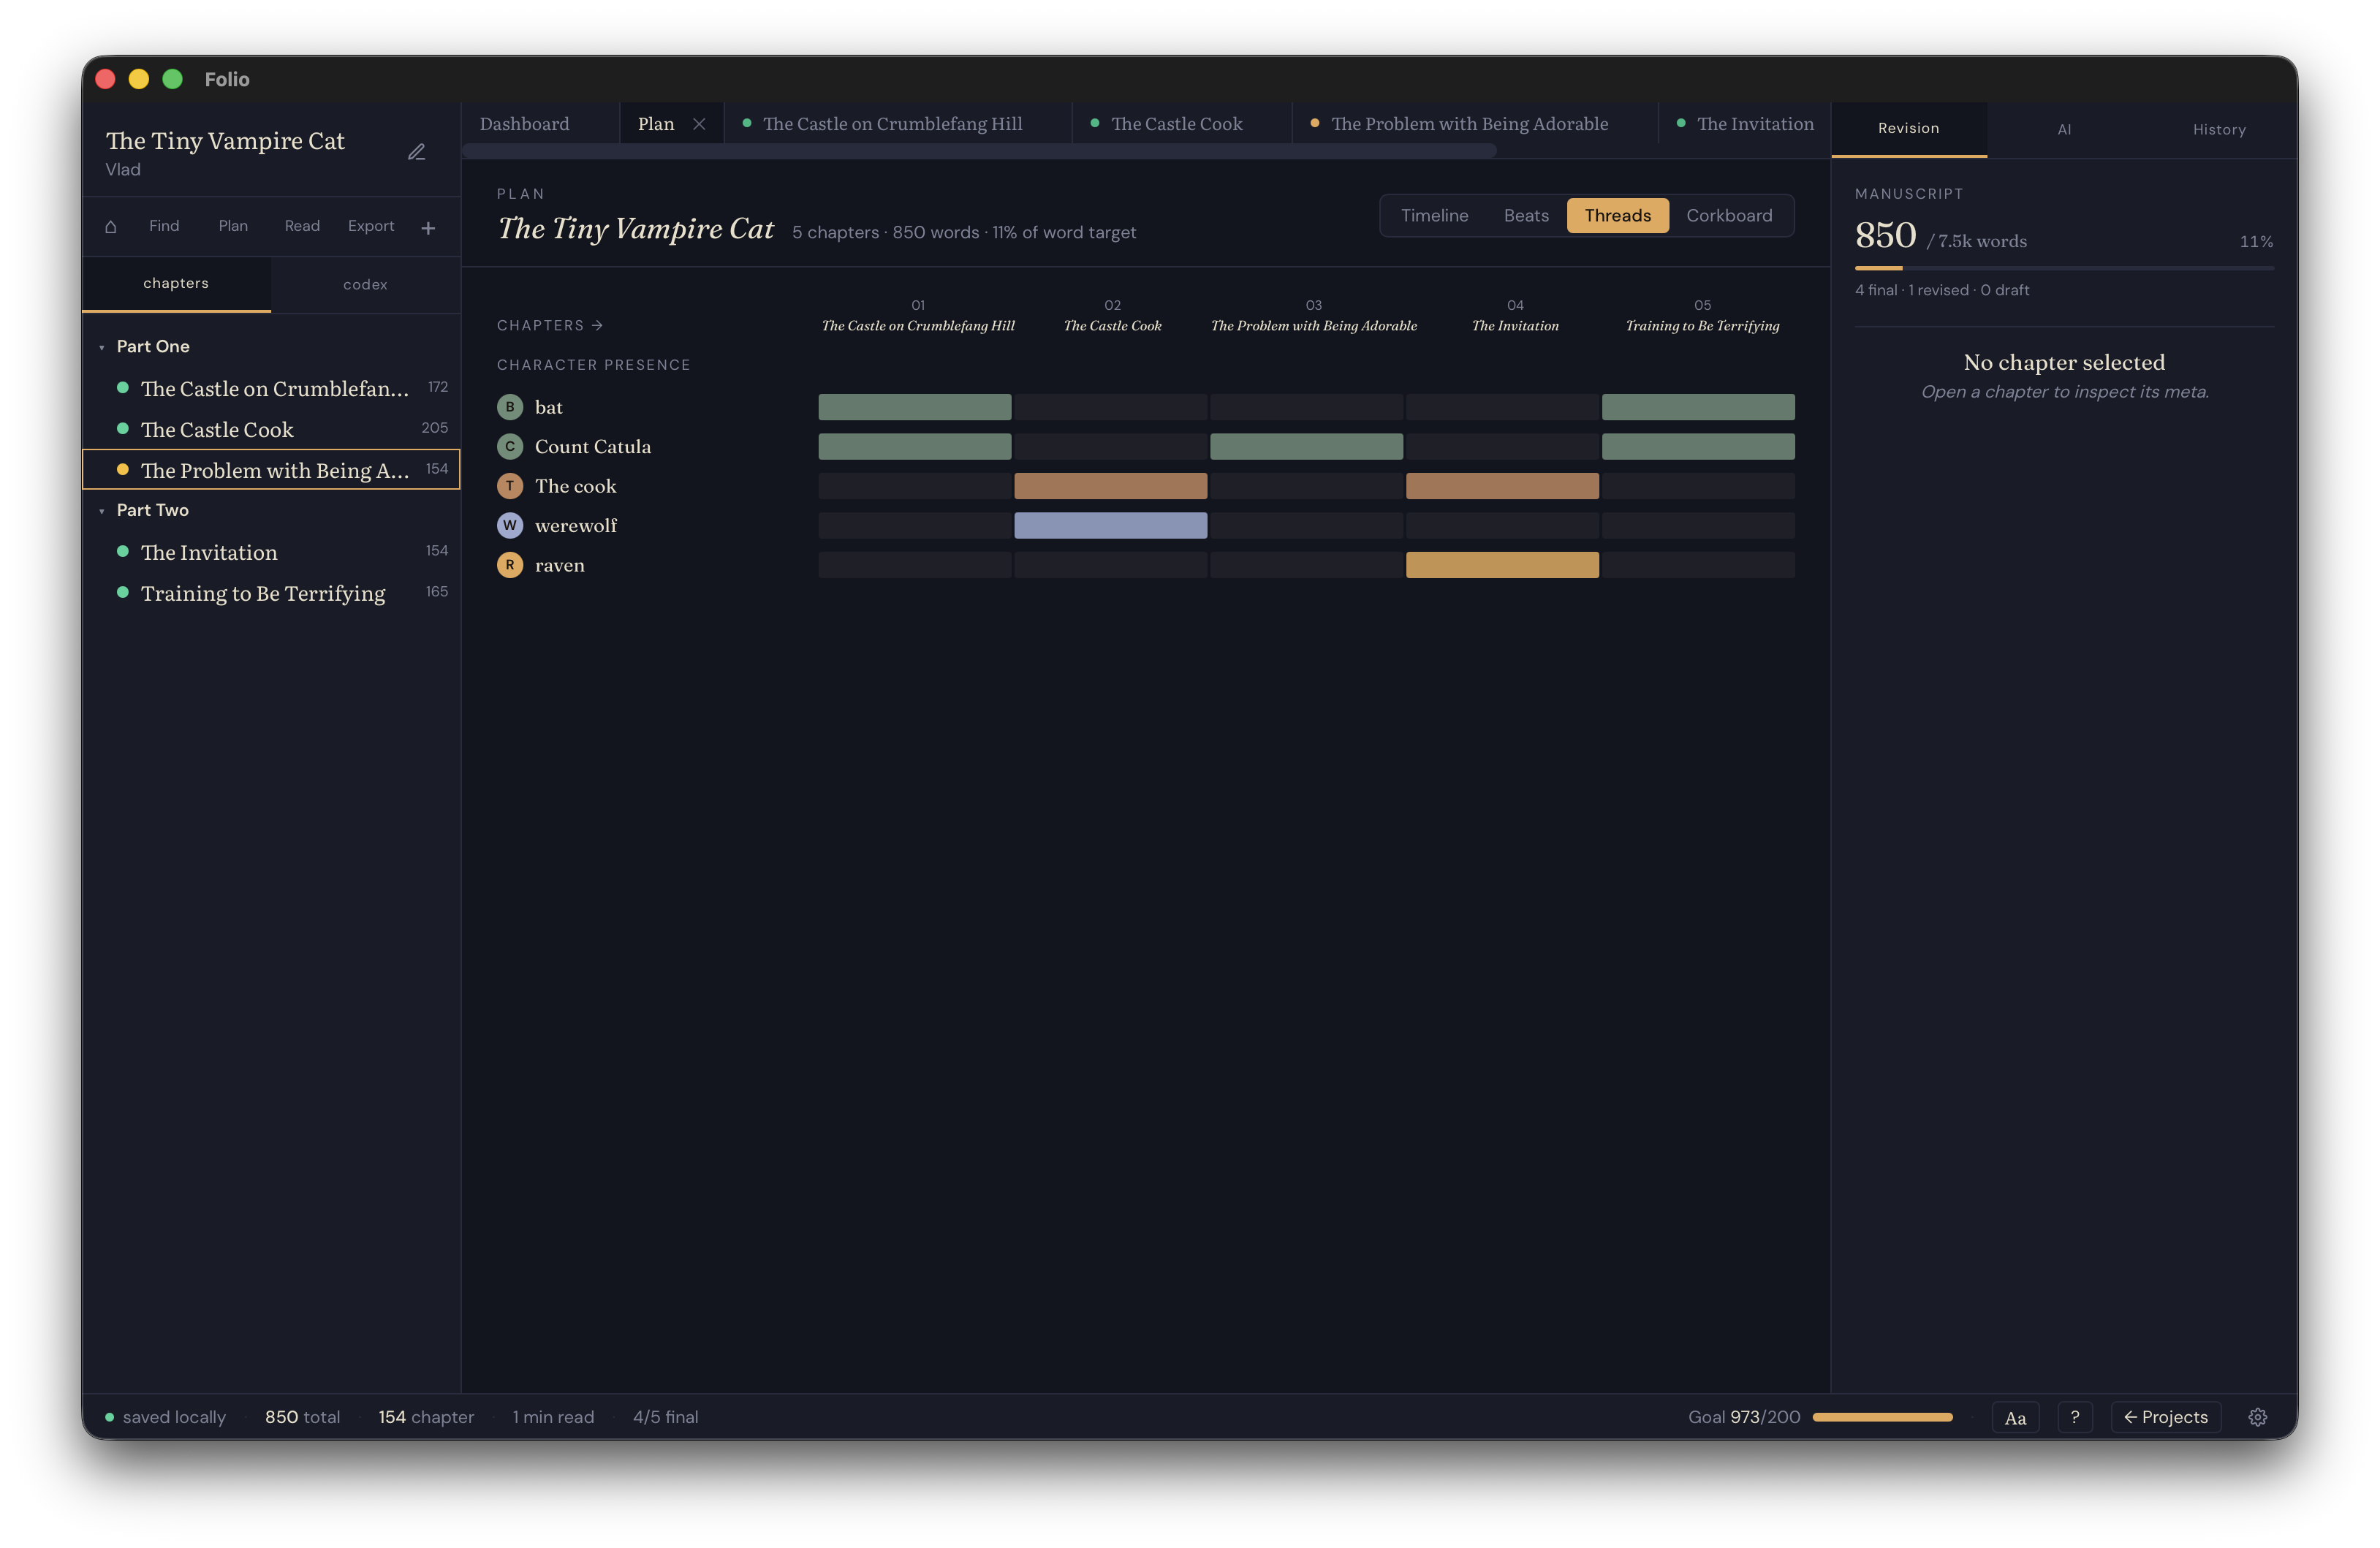
Task: Click the raven avatar R
Action: coord(510,565)
